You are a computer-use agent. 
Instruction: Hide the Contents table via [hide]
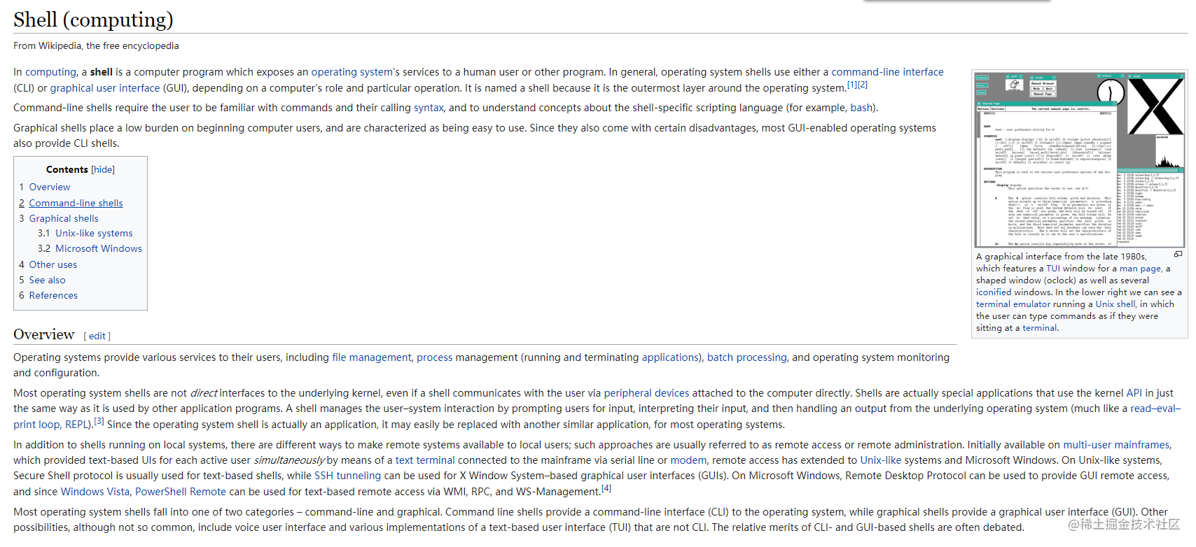[103, 169]
